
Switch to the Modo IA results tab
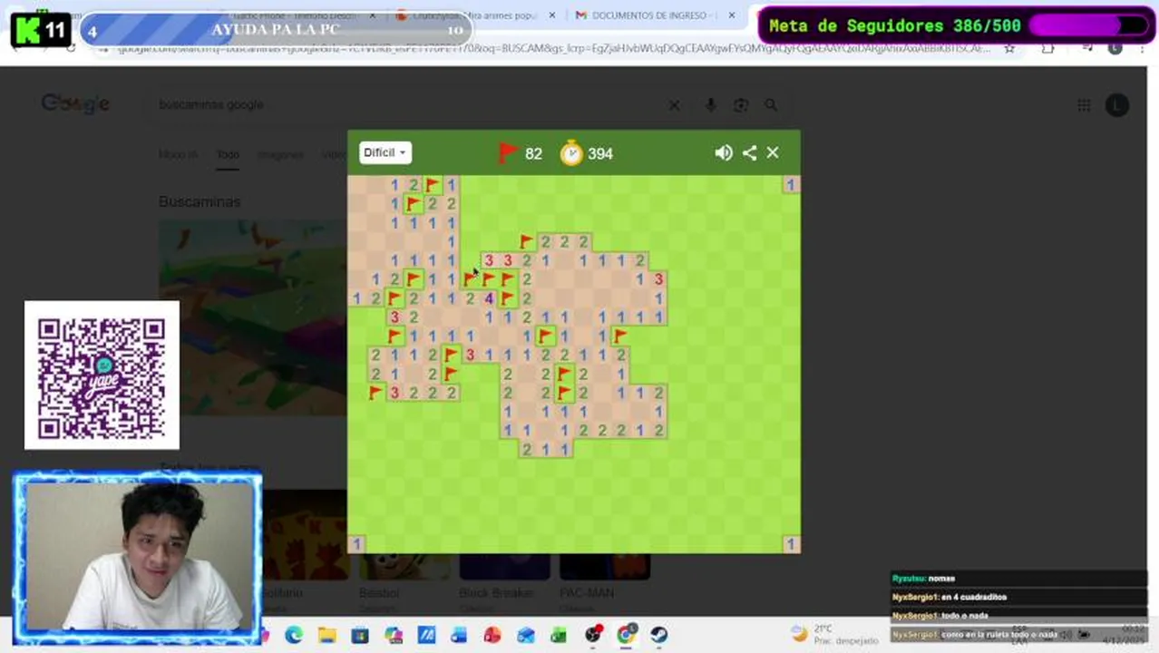click(178, 155)
